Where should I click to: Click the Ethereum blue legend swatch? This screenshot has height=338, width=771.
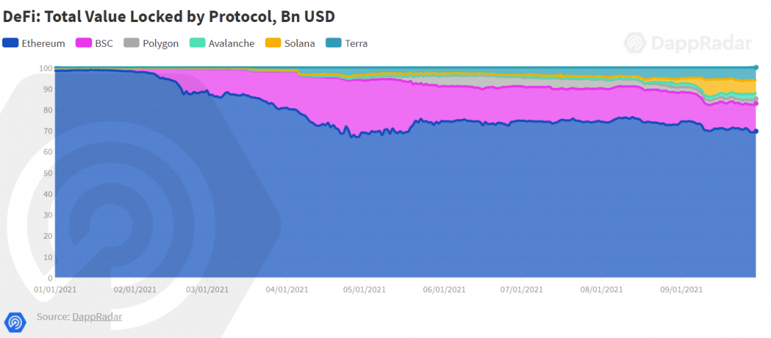coord(11,43)
